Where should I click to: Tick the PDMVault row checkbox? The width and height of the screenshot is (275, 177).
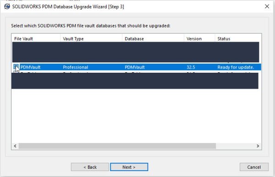(x=16, y=67)
